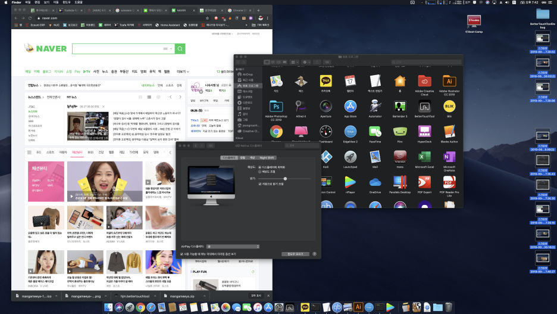Click Show All grid in System Preferences
557x314 pixels.
pos(210,145)
